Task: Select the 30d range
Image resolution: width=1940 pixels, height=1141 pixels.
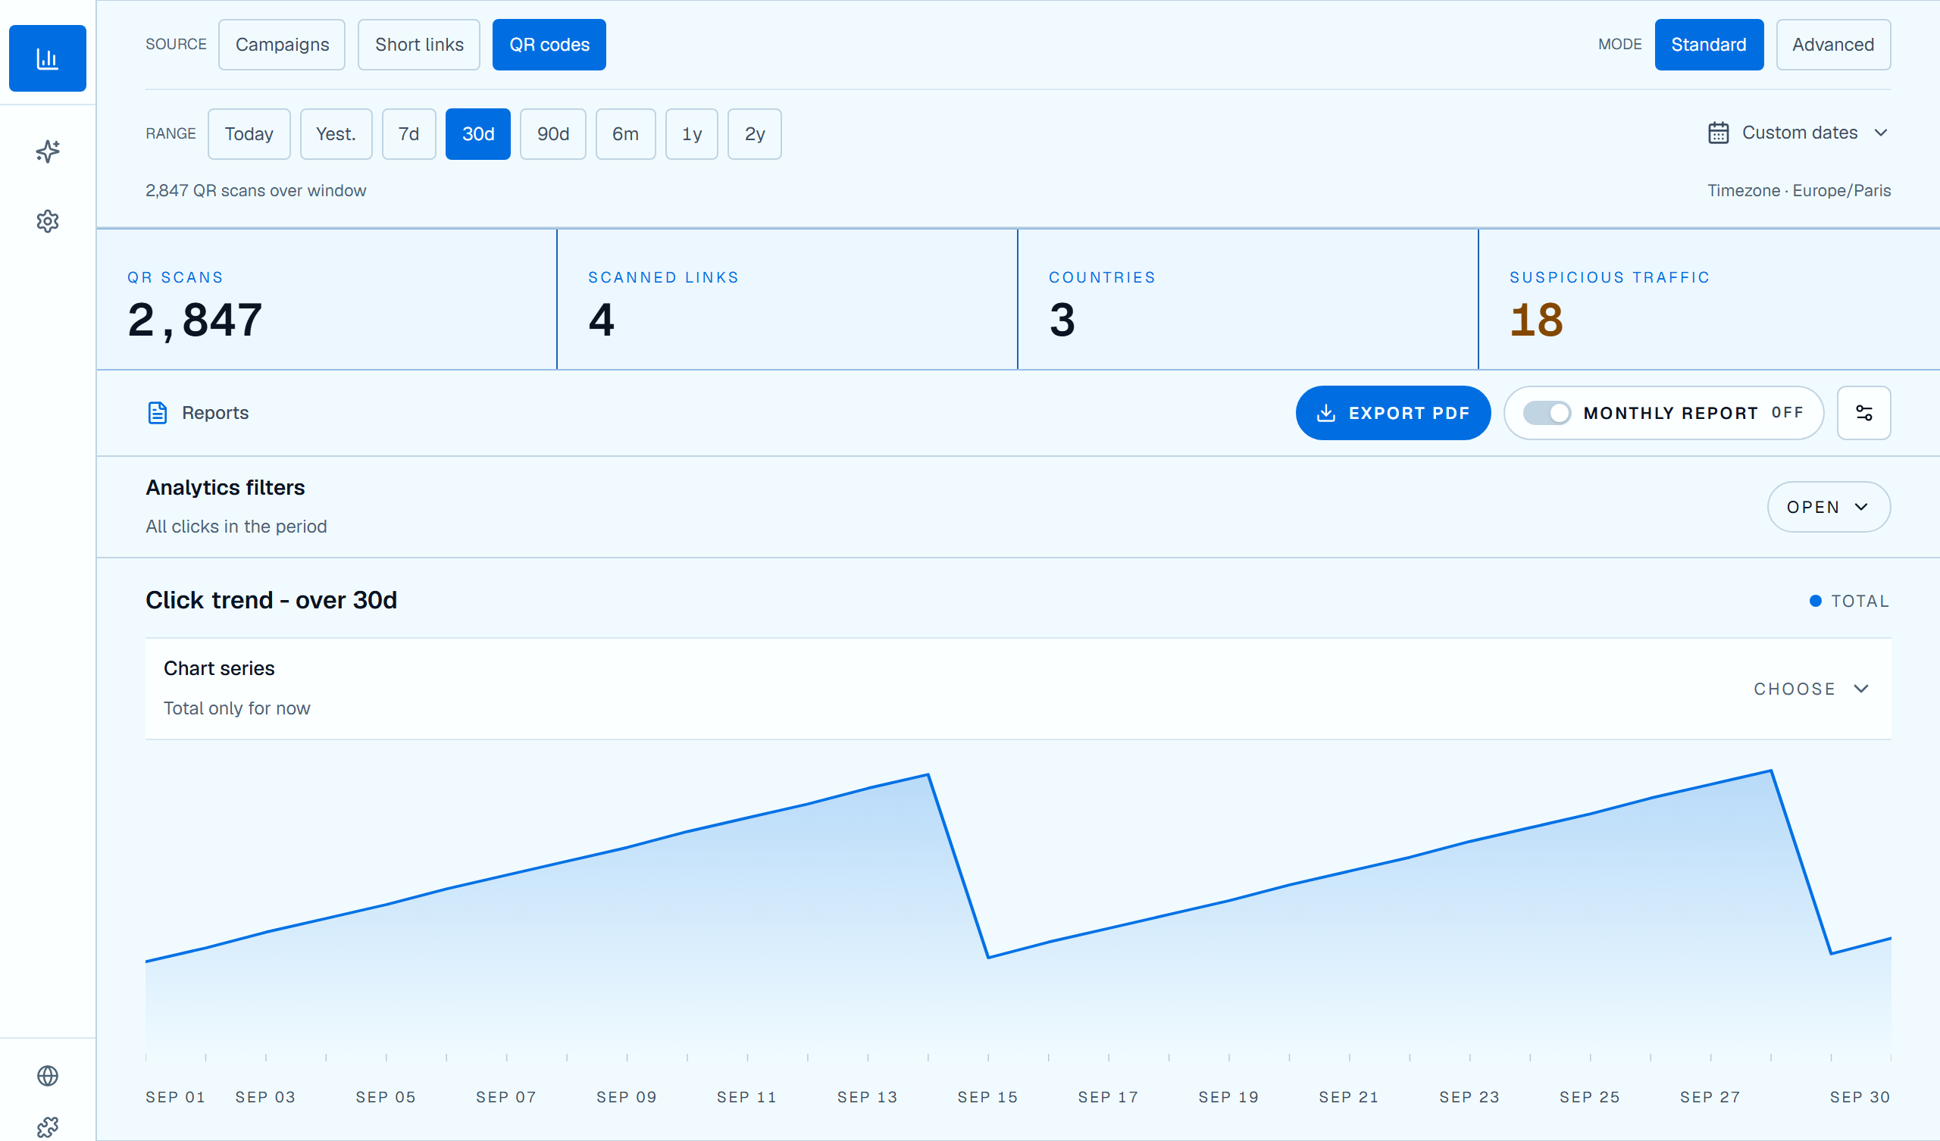Action: [x=478, y=134]
